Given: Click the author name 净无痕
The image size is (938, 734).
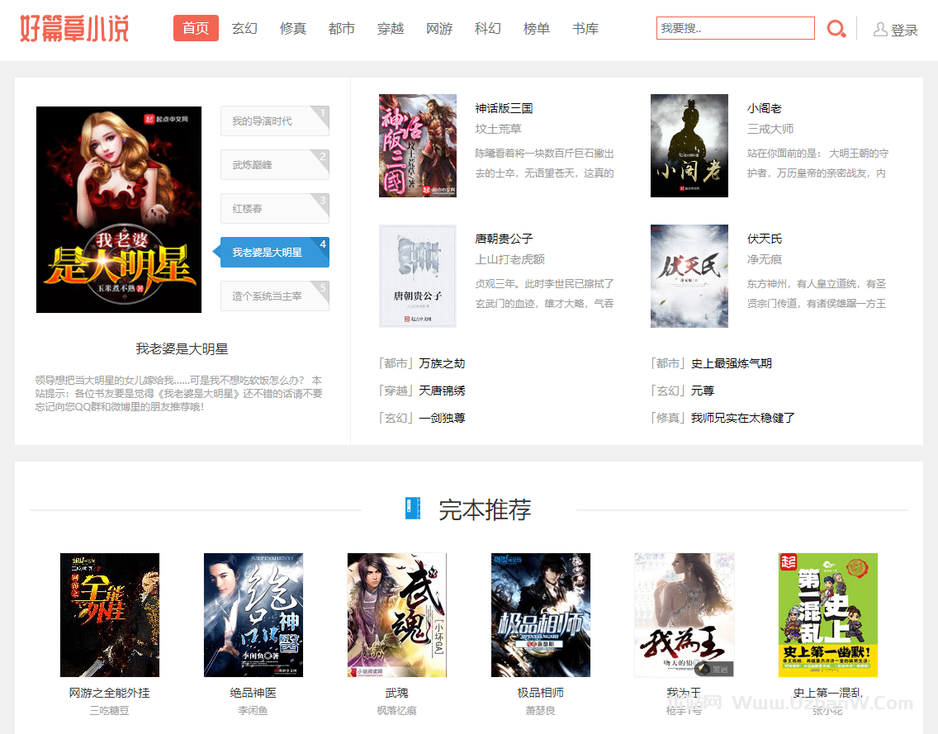Looking at the screenshot, I should [764, 259].
